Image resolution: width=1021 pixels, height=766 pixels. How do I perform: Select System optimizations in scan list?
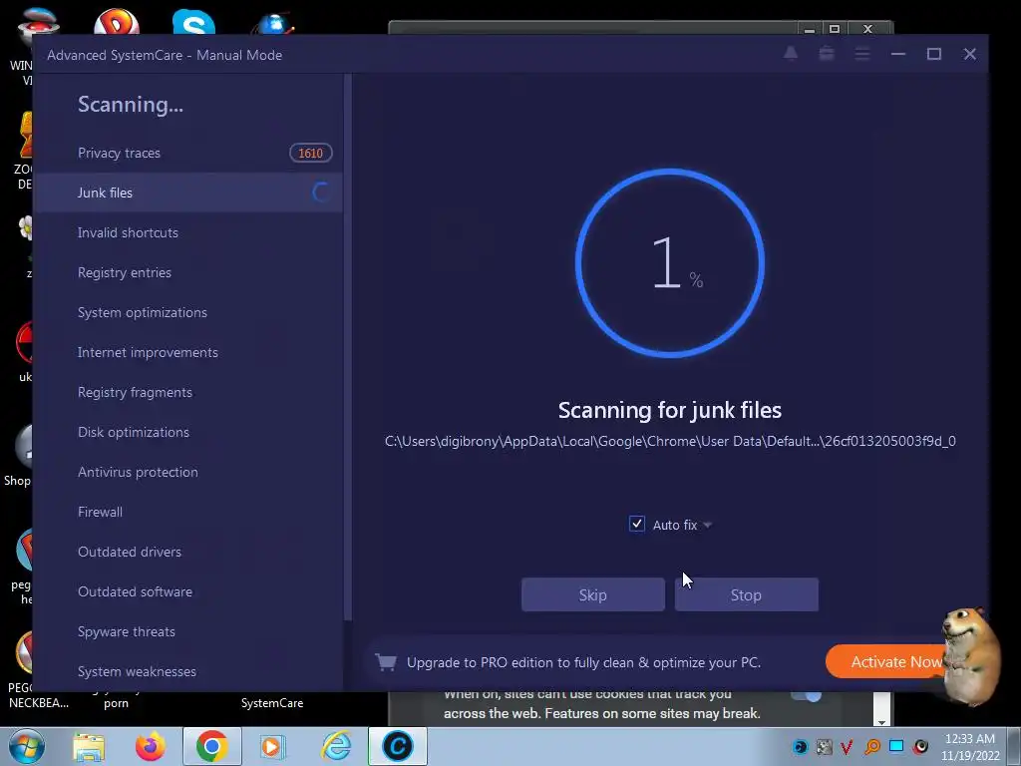coord(187,312)
